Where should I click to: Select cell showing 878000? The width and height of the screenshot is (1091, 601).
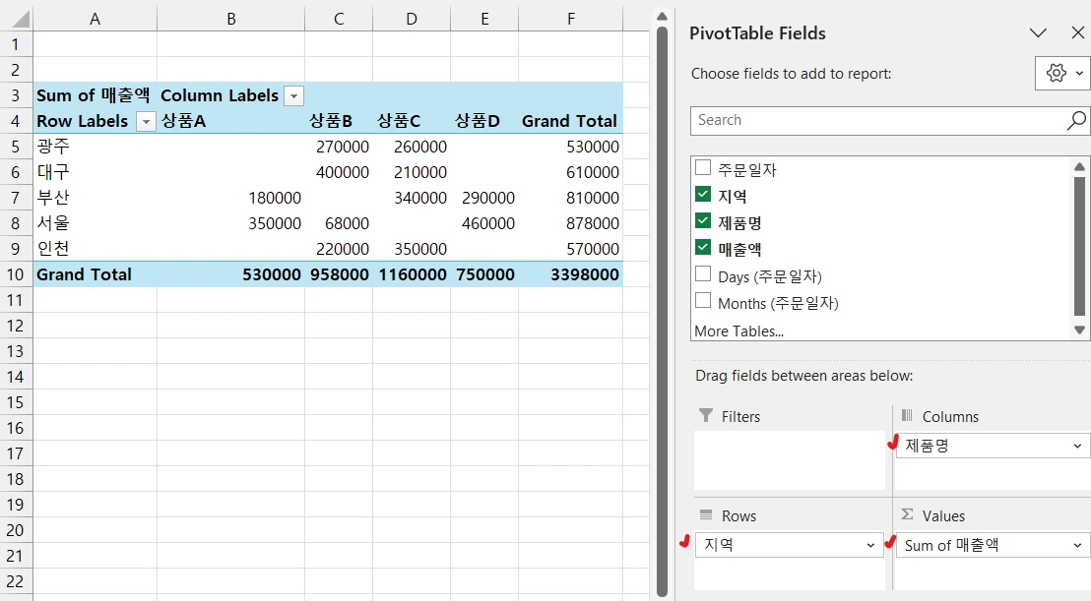click(x=571, y=223)
